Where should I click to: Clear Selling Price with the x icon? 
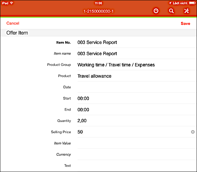[x=193, y=132]
